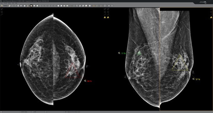Select the second line tool before circle tool
213x113 pixels.
[x=101, y=6]
